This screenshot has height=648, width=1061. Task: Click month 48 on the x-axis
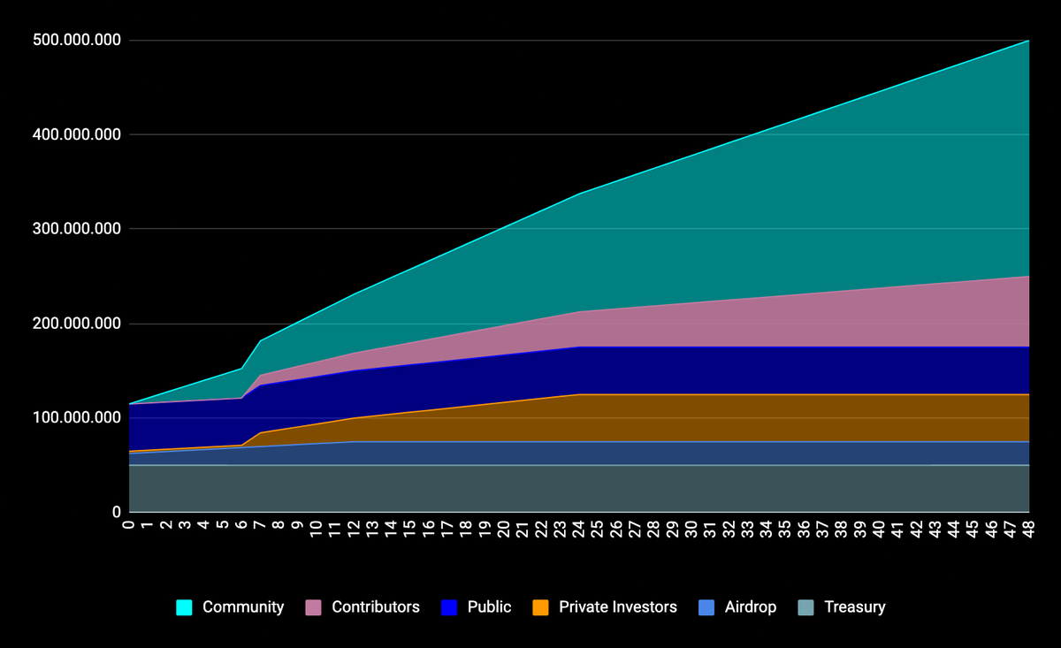tap(1028, 529)
